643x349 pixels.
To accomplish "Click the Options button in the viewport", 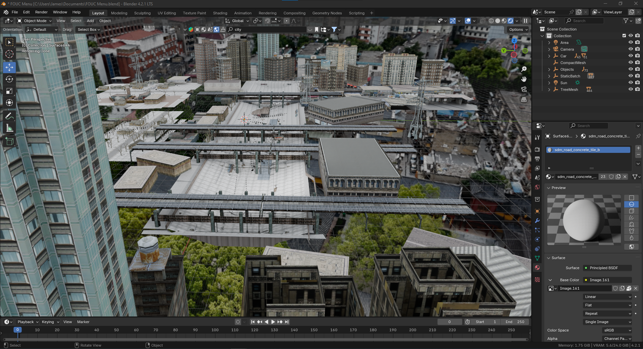I will [518, 30].
